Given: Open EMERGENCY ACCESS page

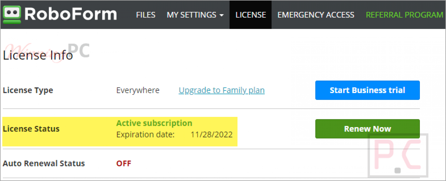Looking at the screenshot, I should pos(316,15).
